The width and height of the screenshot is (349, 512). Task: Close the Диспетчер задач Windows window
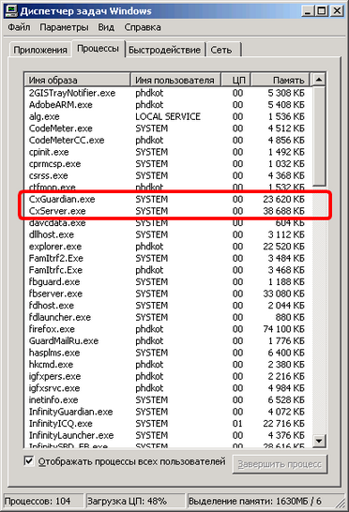(337, 11)
